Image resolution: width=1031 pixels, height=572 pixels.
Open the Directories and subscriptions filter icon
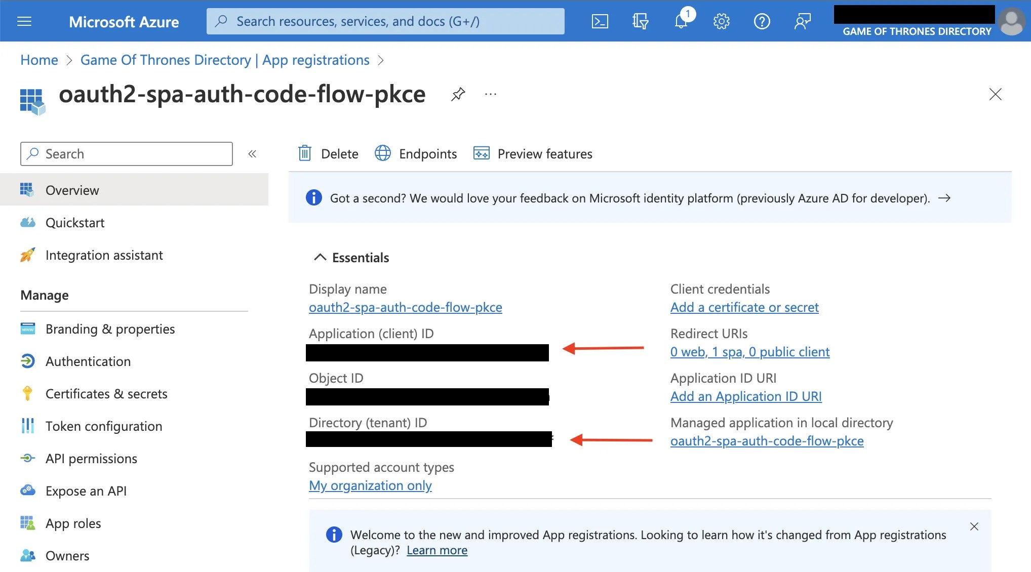[x=641, y=21]
